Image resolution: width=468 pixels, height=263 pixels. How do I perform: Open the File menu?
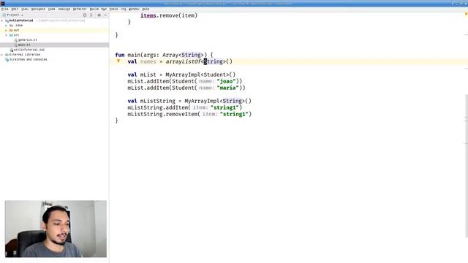[x=5, y=9]
